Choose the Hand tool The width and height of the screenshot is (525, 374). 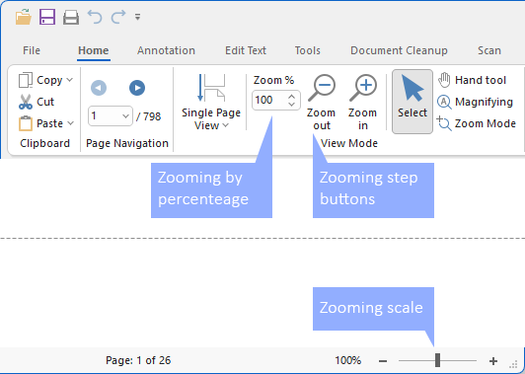473,80
